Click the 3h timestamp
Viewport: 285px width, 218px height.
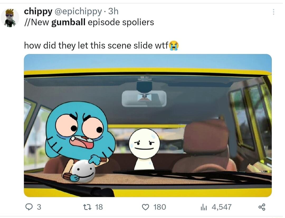click(x=114, y=11)
